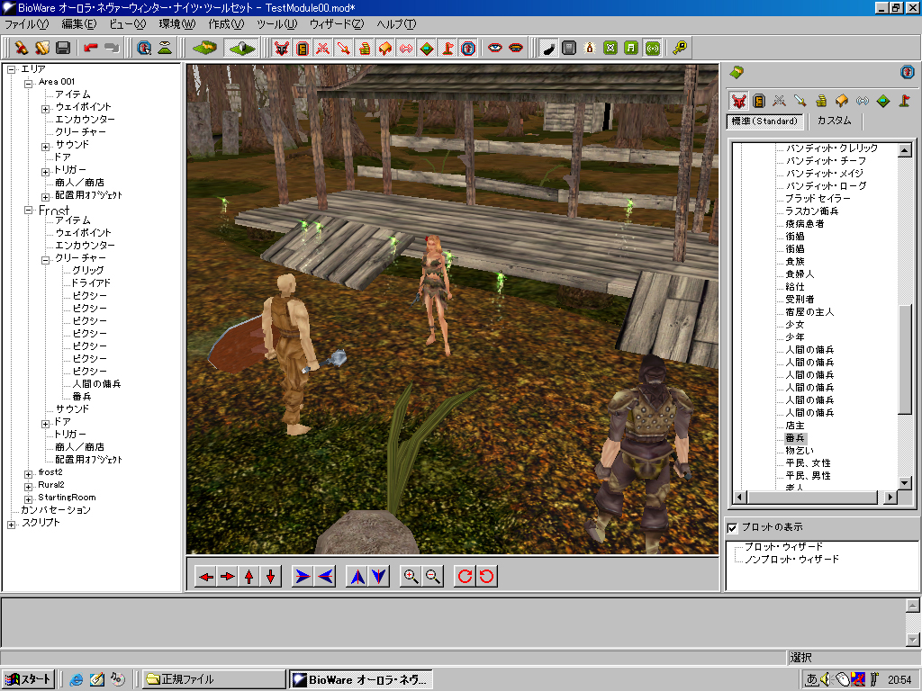Toggle the red eye visibility toolbar icon
The width and height of the screenshot is (922, 691).
pyautogui.click(x=495, y=48)
